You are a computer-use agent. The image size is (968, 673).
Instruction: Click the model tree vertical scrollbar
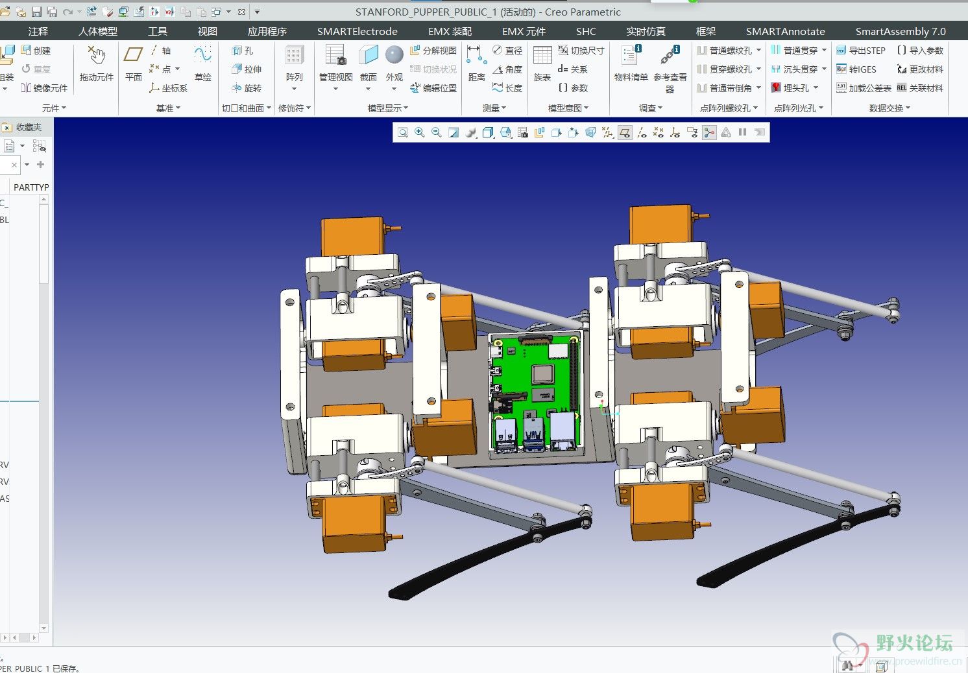pos(44,413)
